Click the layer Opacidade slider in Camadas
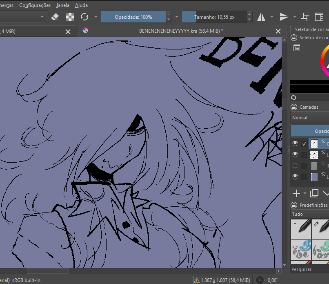329x284 pixels. tap(310, 131)
